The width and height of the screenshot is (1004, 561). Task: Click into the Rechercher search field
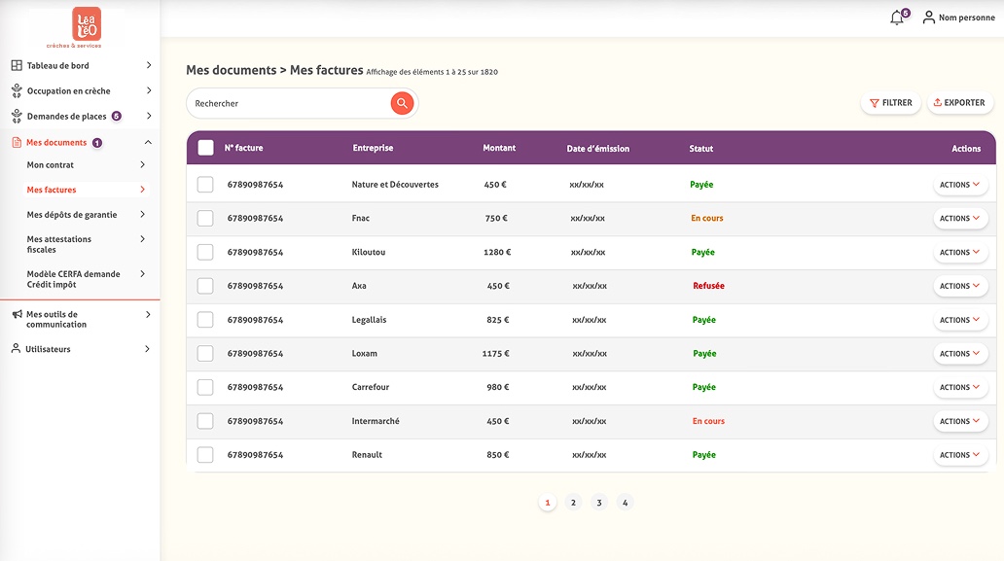pyautogui.click(x=288, y=103)
